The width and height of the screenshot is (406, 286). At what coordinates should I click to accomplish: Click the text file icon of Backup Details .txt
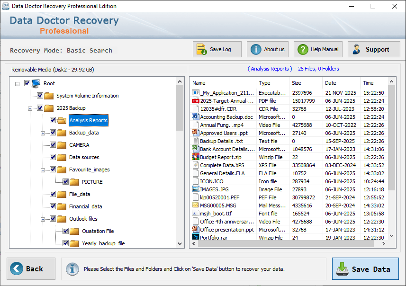196,141
